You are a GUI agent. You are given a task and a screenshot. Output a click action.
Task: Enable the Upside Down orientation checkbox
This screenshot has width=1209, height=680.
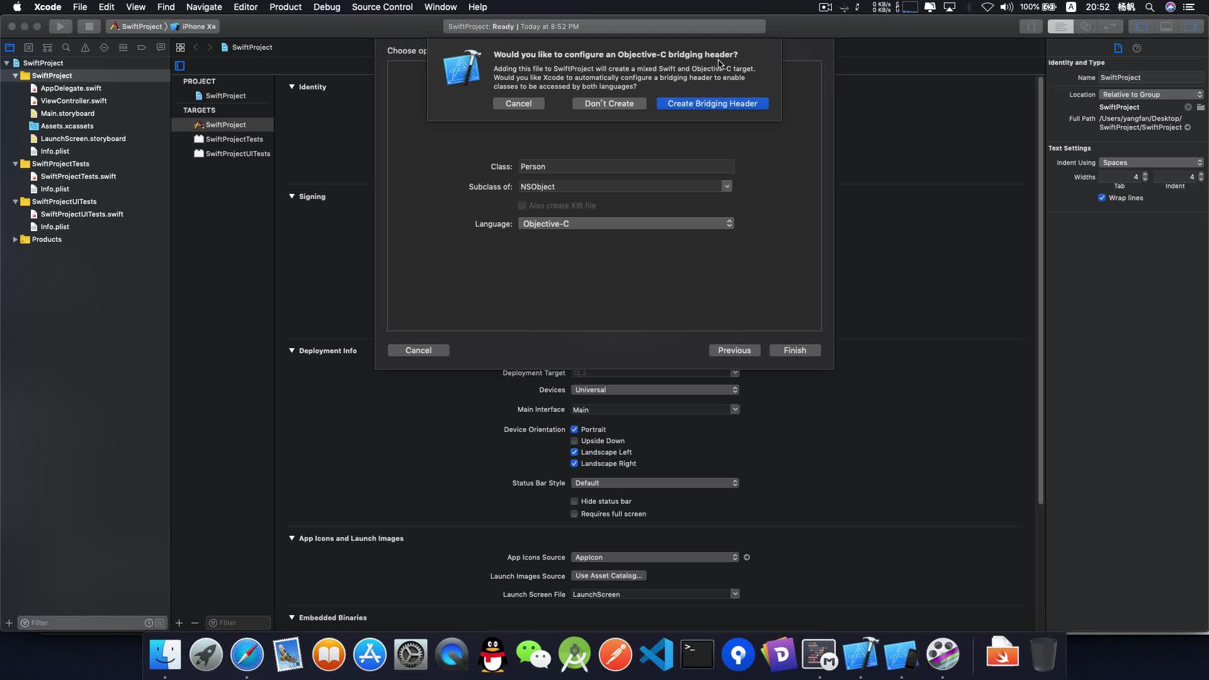(574, 441)
